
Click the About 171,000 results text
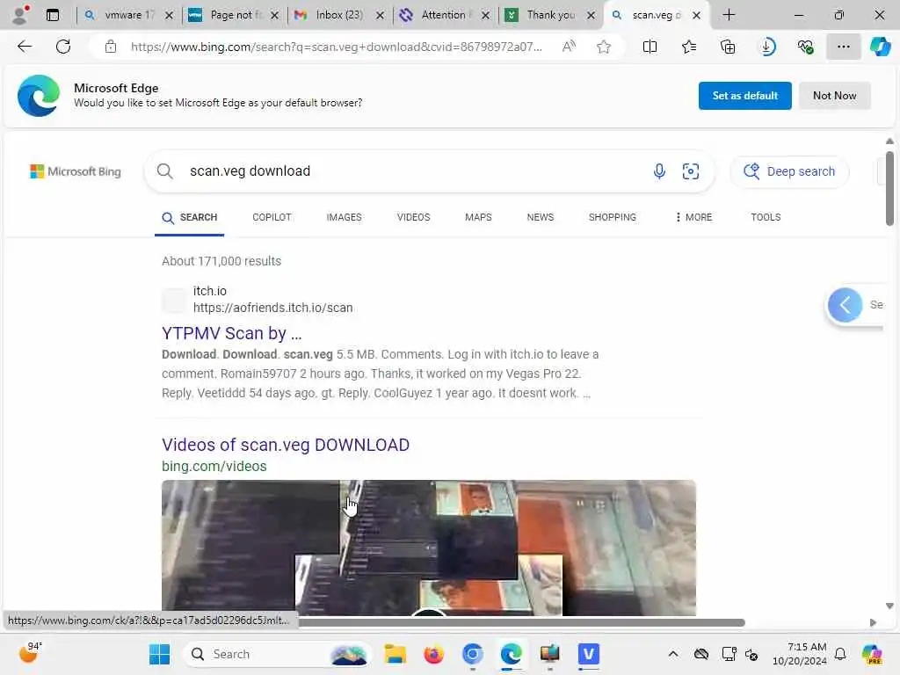coord(221,261)
